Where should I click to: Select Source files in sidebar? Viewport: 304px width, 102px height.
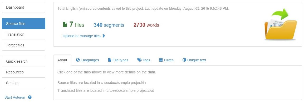click(x=23, y=24)
